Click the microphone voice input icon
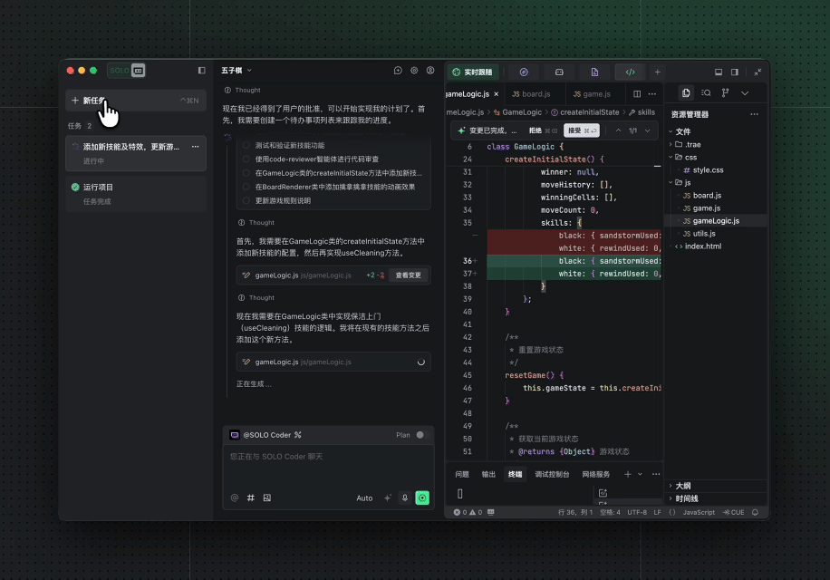The width and height of the screenshot is (830, 580). click(x=405, y=498)
